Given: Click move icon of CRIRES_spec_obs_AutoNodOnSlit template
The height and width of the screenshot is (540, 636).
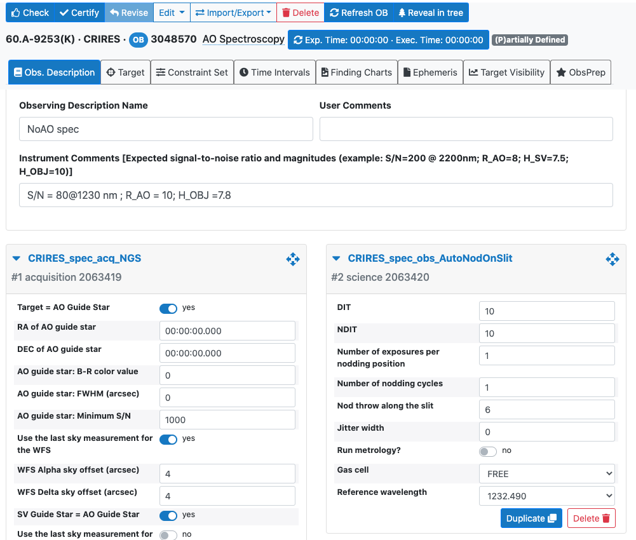Looking at the screenshot, I should [612, 259].
